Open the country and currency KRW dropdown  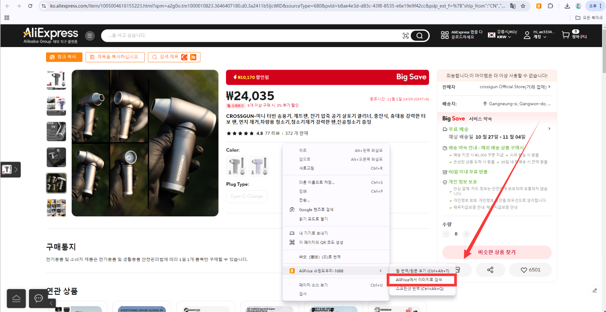[x=502, y=35]
